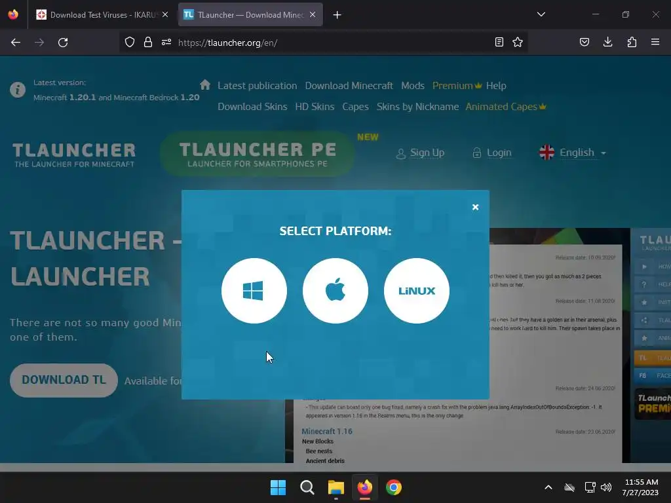This screenshot has height=503, width=671.
Task: Close the IKARUS Test Viruses tab
Action: coord(165,14)
